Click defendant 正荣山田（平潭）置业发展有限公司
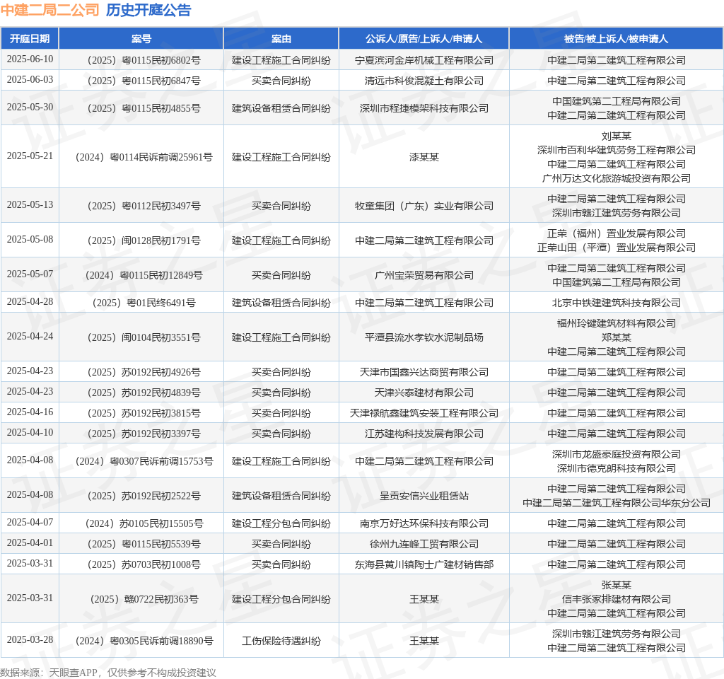The height and width of the screenshot is (679, 724). [x=616, y=248]
